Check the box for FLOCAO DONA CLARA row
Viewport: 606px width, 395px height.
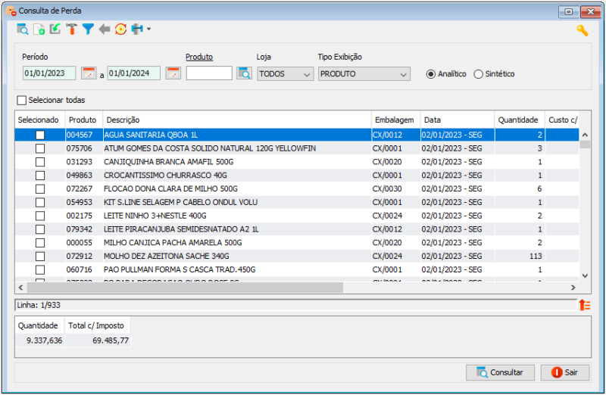pos(40,189)
